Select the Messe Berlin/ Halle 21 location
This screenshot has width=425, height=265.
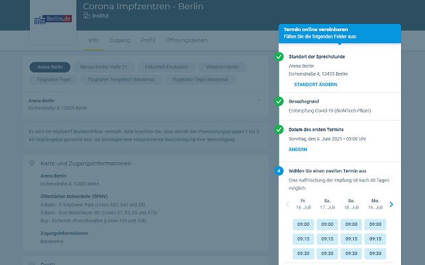pos(104,67)
